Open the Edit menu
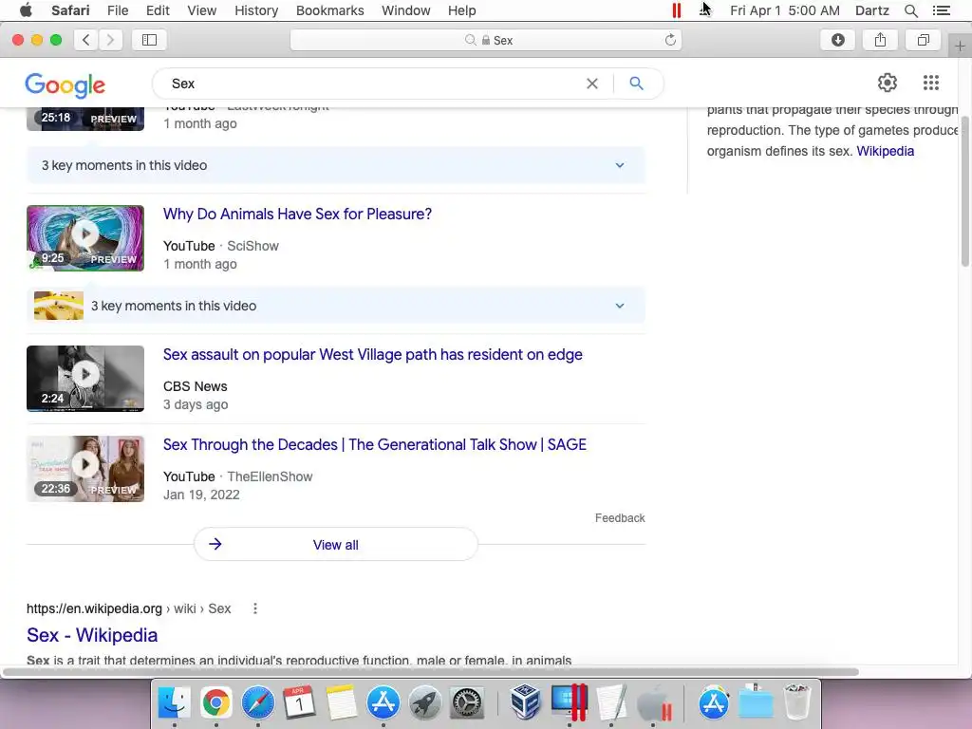This screenshot has height=729, width=972. point(158,10)
